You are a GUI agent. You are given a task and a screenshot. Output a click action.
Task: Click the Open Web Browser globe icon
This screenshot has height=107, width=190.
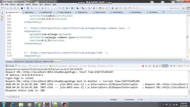[113, 8]
